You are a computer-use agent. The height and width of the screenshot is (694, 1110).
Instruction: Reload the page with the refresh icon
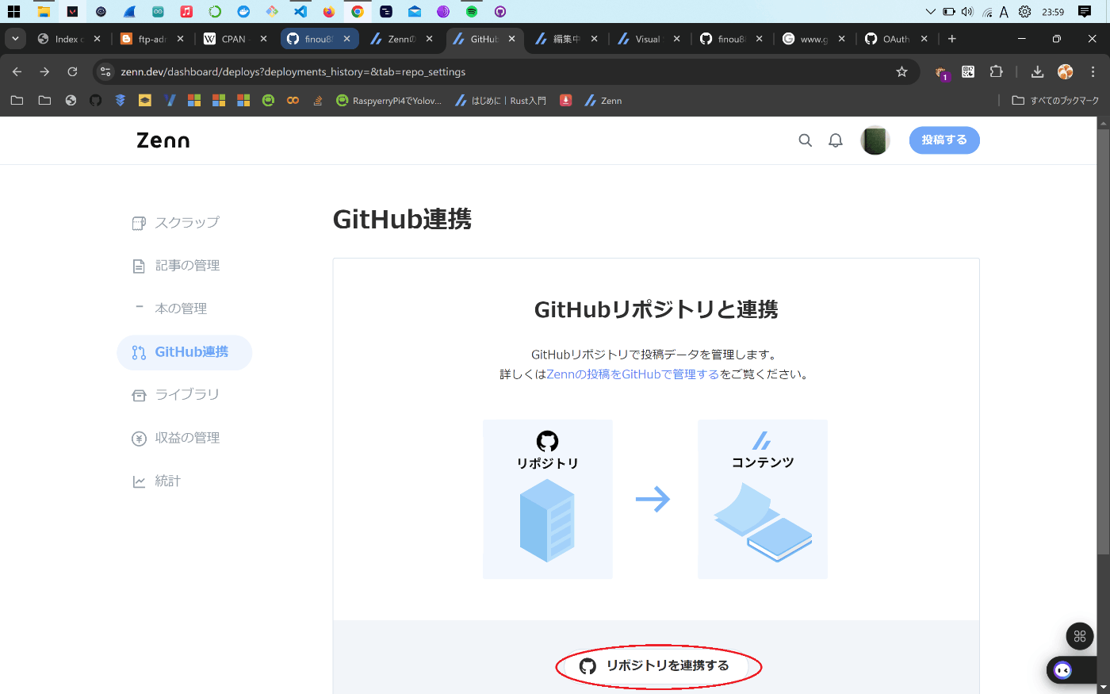point(72,71)
